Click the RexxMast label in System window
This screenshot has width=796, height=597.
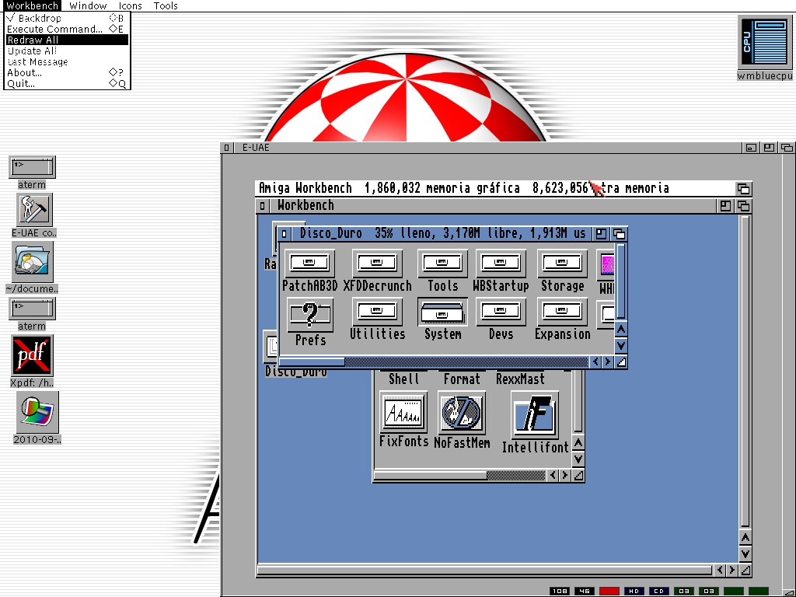pyautogui.click(x=520, y=379)
